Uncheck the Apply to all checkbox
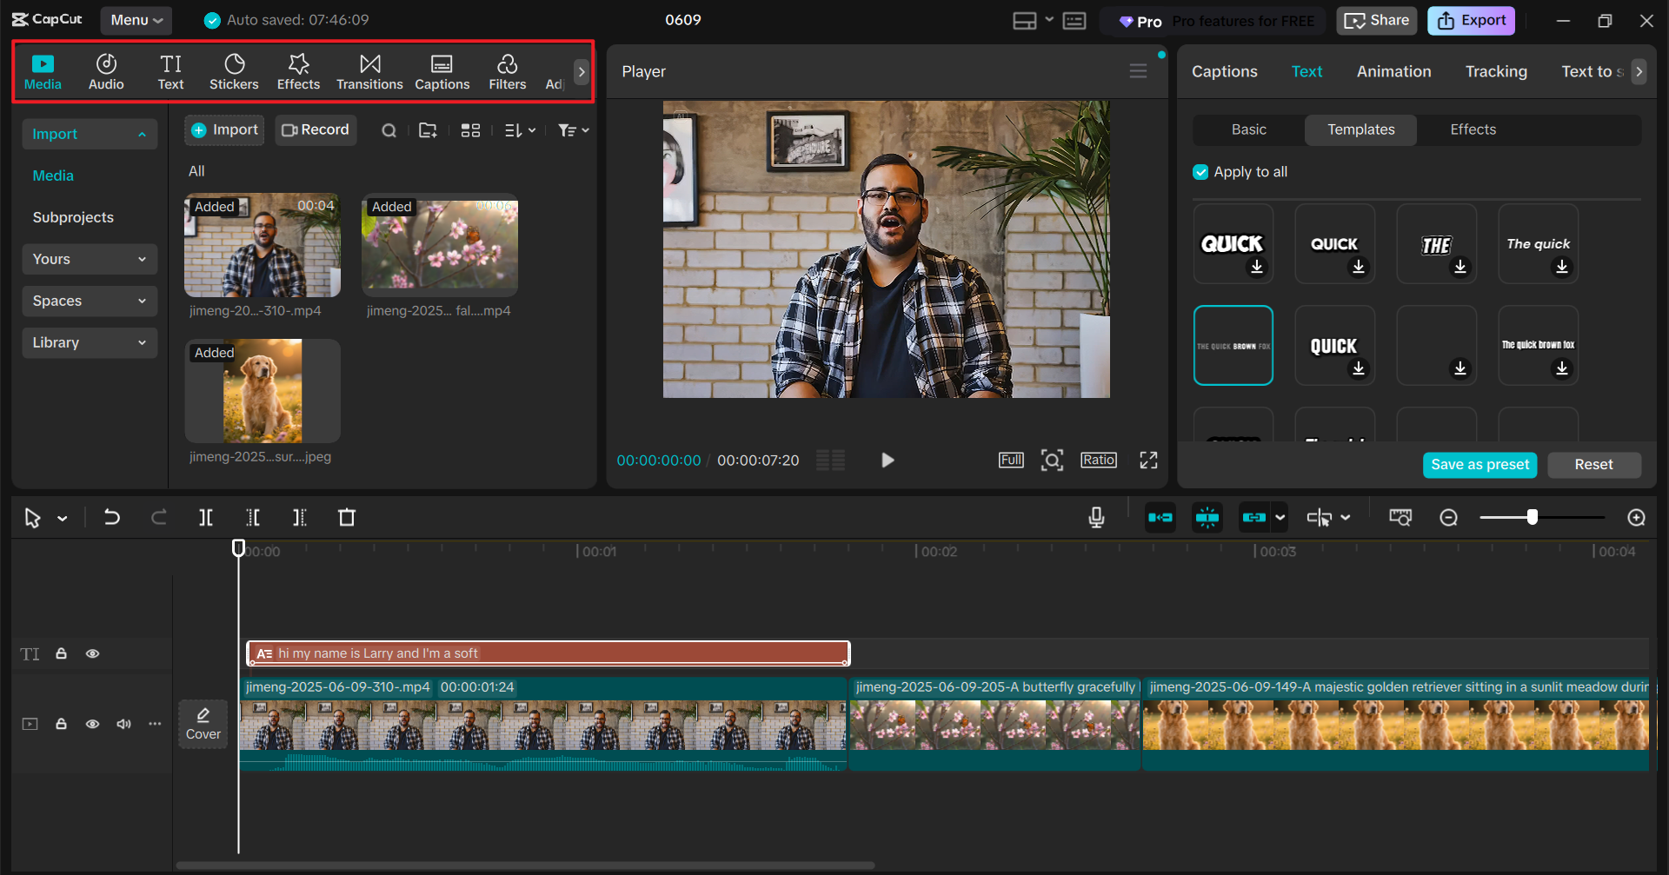The image size is (1669, 875). (1200, 172)
